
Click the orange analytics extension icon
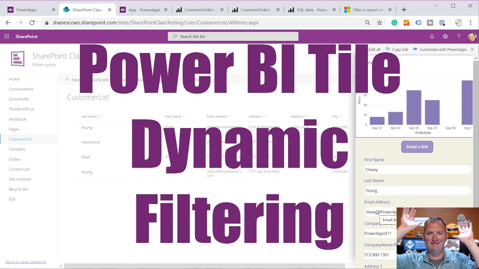point(406,23)
